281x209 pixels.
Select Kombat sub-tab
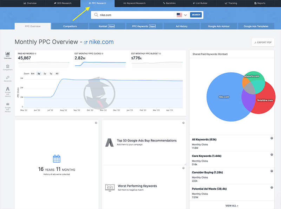tap(107, 26)
